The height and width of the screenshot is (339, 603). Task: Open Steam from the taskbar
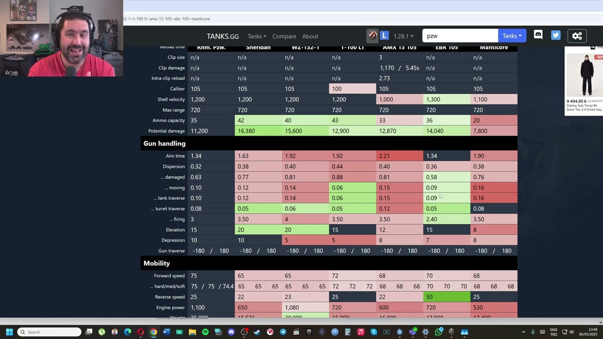click(257, 332)
